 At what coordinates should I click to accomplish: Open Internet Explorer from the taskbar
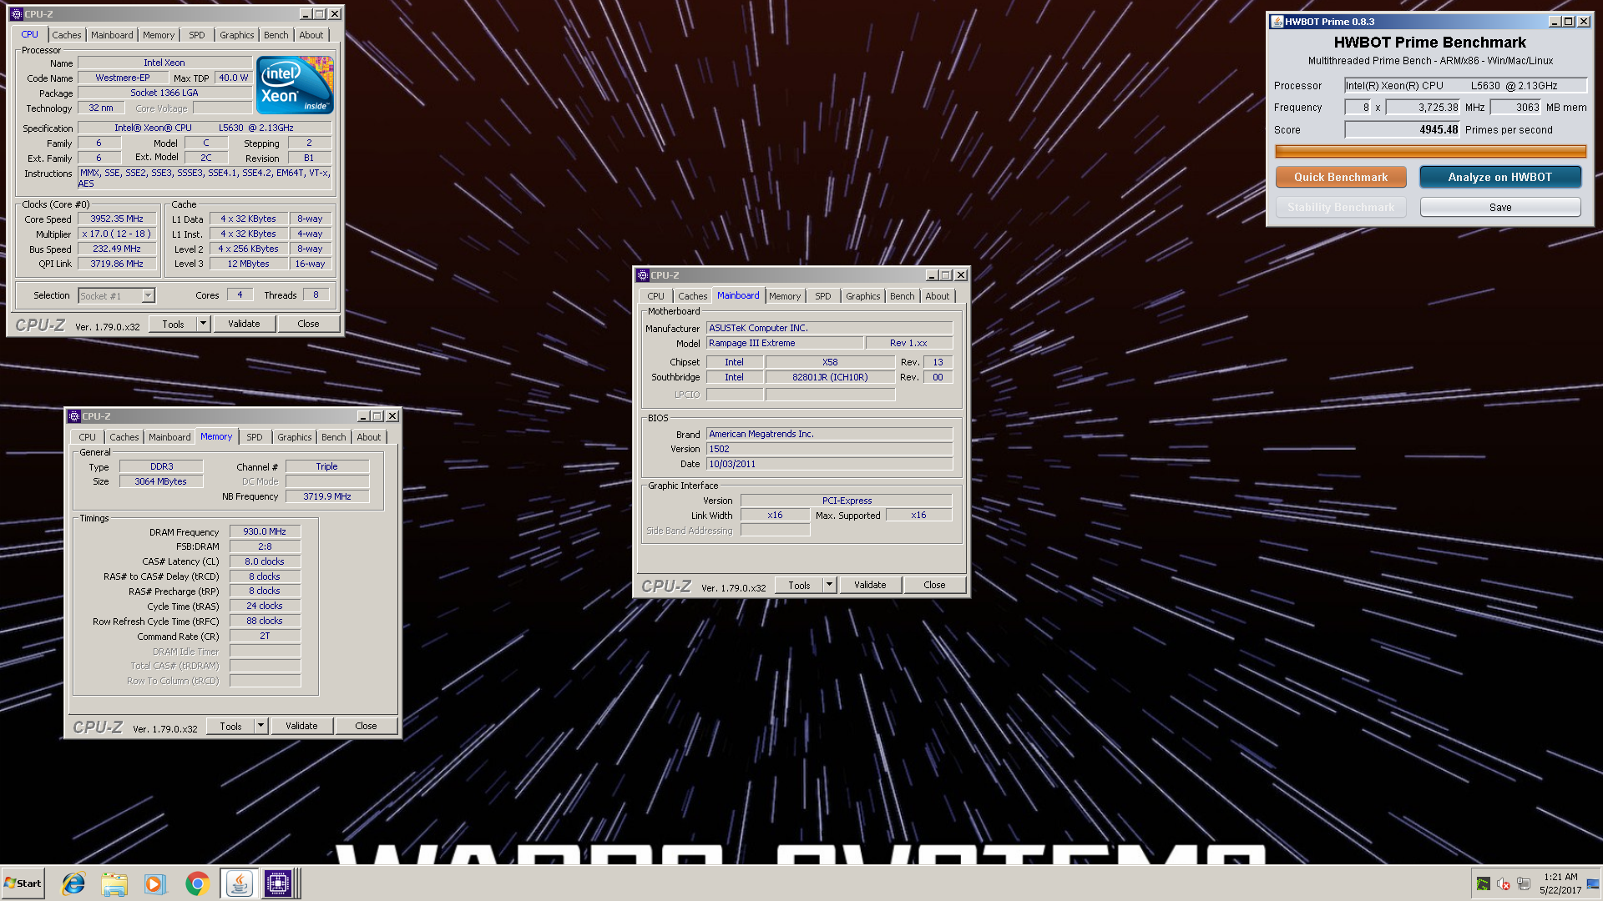coord(73,883)
